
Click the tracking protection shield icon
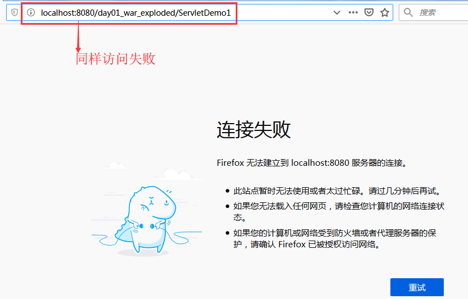click(x=14, y=12)
